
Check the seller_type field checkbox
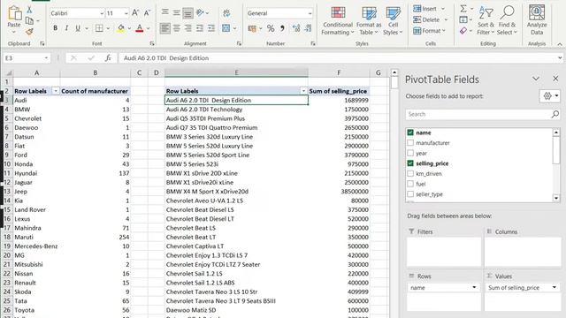[410, 194]
